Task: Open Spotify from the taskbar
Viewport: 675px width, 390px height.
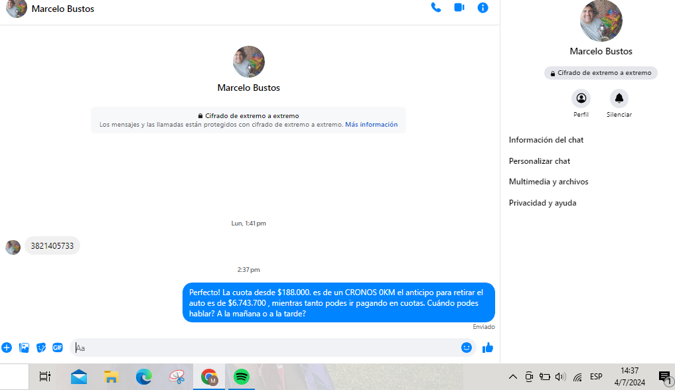Action: click(242, 377)
